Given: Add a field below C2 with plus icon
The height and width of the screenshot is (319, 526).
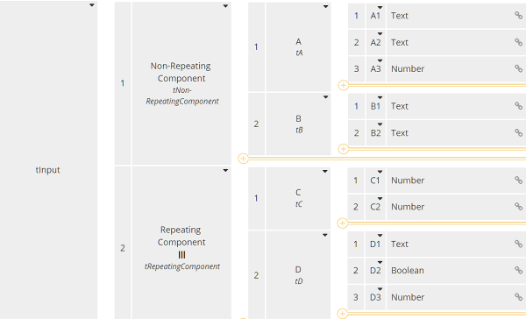Looking at the screenshot, I should [x=343, y=223].
